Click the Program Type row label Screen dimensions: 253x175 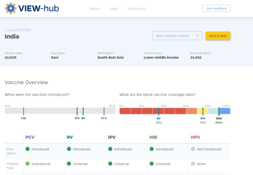coord(13,166)
